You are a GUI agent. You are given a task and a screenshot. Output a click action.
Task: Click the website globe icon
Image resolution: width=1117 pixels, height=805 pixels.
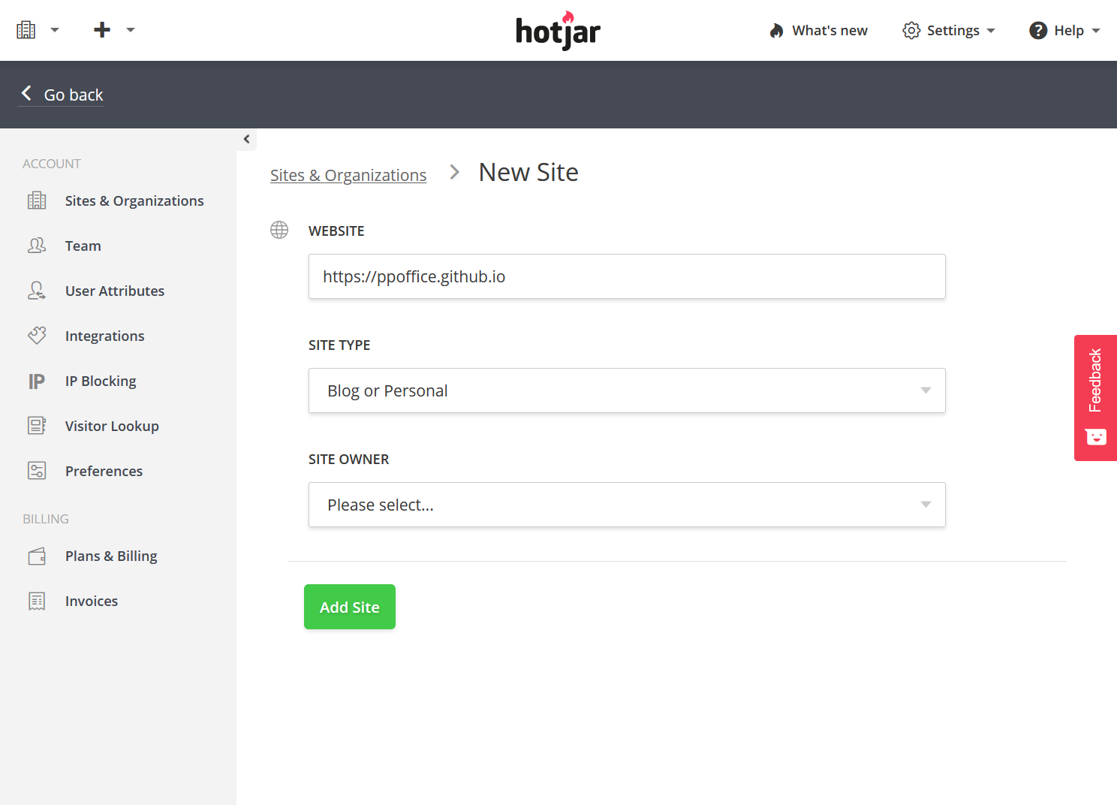279,230
